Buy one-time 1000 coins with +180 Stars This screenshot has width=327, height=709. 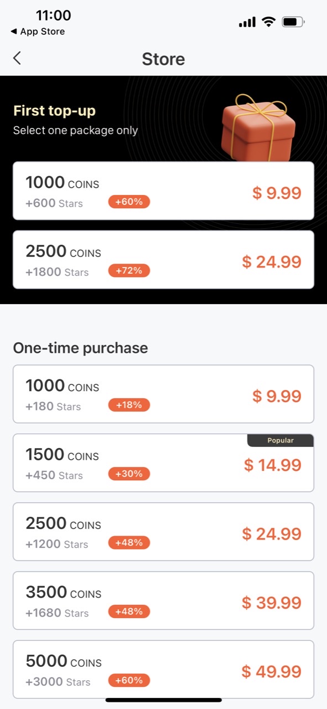(x=163, y=394)
